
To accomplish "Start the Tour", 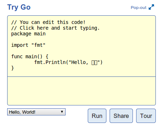I will click(x=146, y=116).
